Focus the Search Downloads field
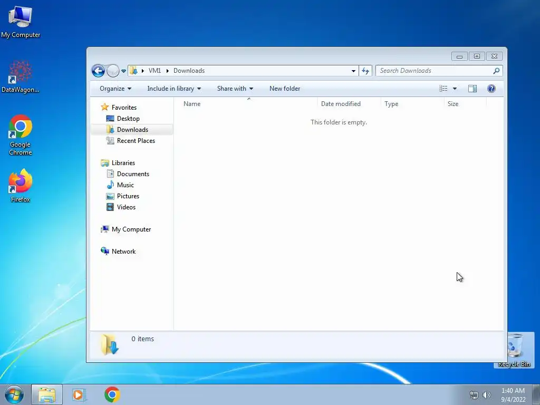Viewport: 540px width, 405px height. click(x=439, y=71)
